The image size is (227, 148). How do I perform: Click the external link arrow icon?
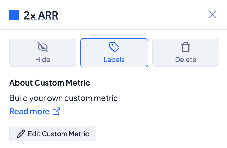coord(56,112)
